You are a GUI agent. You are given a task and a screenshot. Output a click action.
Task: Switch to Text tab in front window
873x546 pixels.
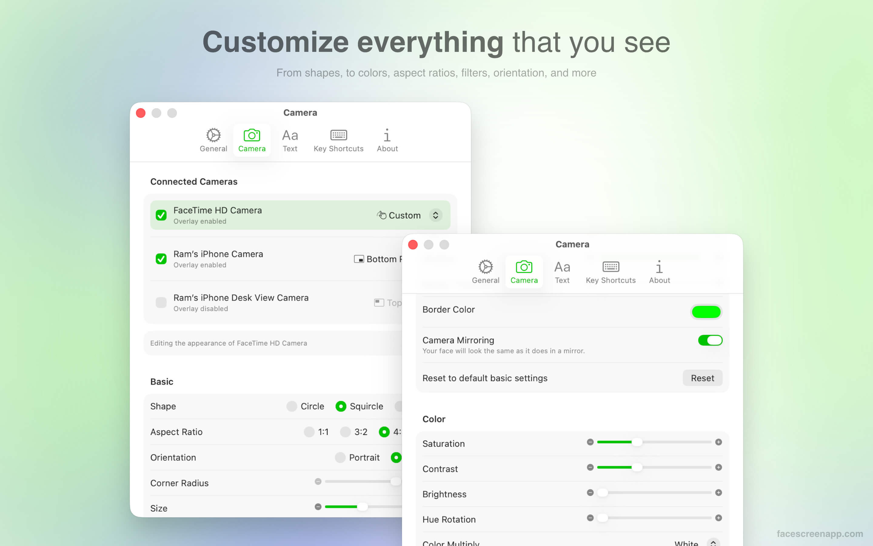pos(562,280)
